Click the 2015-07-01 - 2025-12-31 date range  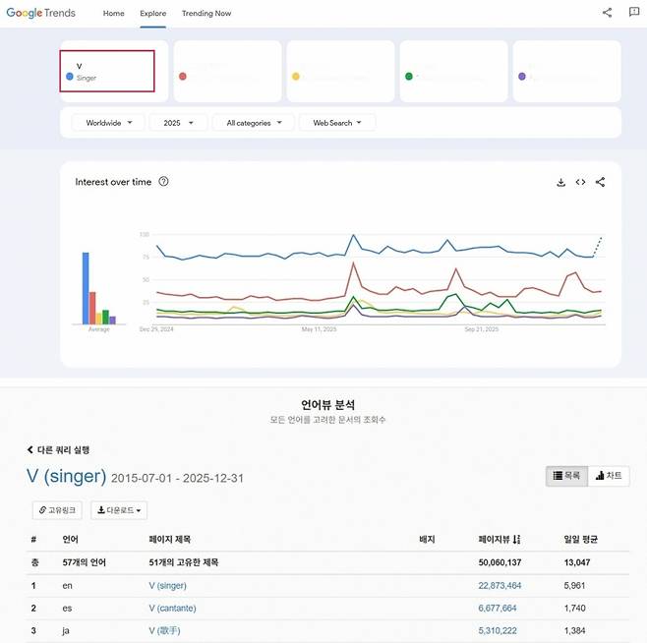[x=177, y=478]
